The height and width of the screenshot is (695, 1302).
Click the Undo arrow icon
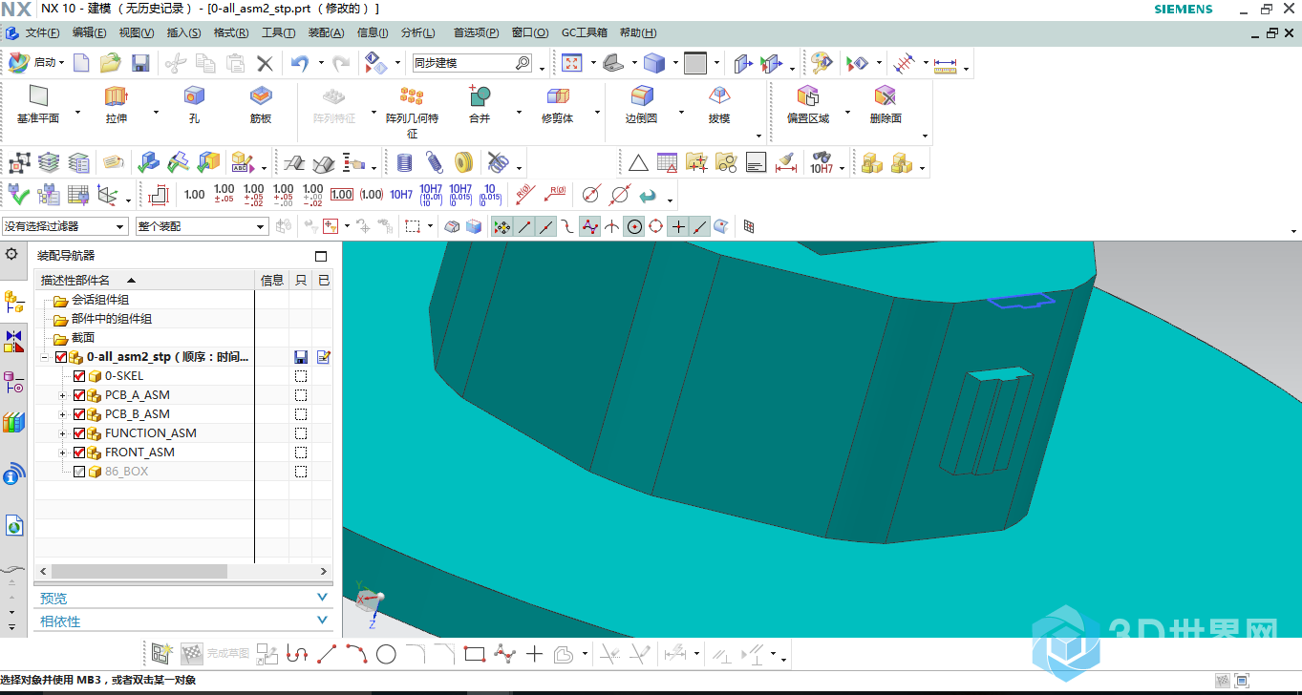(x=300, y=63)
